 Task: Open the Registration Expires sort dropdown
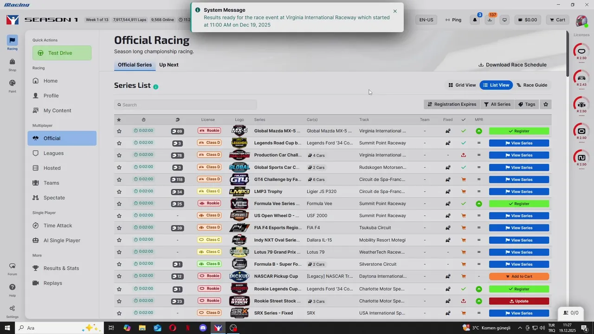[452, 104]
